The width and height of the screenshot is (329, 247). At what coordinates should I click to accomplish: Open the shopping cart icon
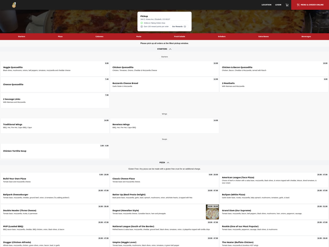pos(287,5)
